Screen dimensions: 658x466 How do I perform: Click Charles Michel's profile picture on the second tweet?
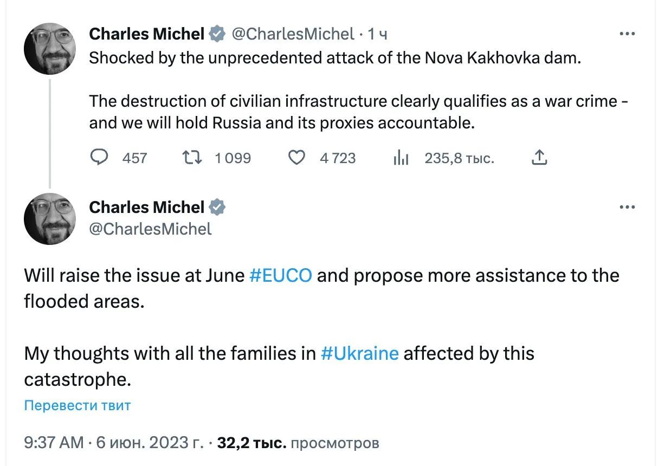(x=49, y=219)
